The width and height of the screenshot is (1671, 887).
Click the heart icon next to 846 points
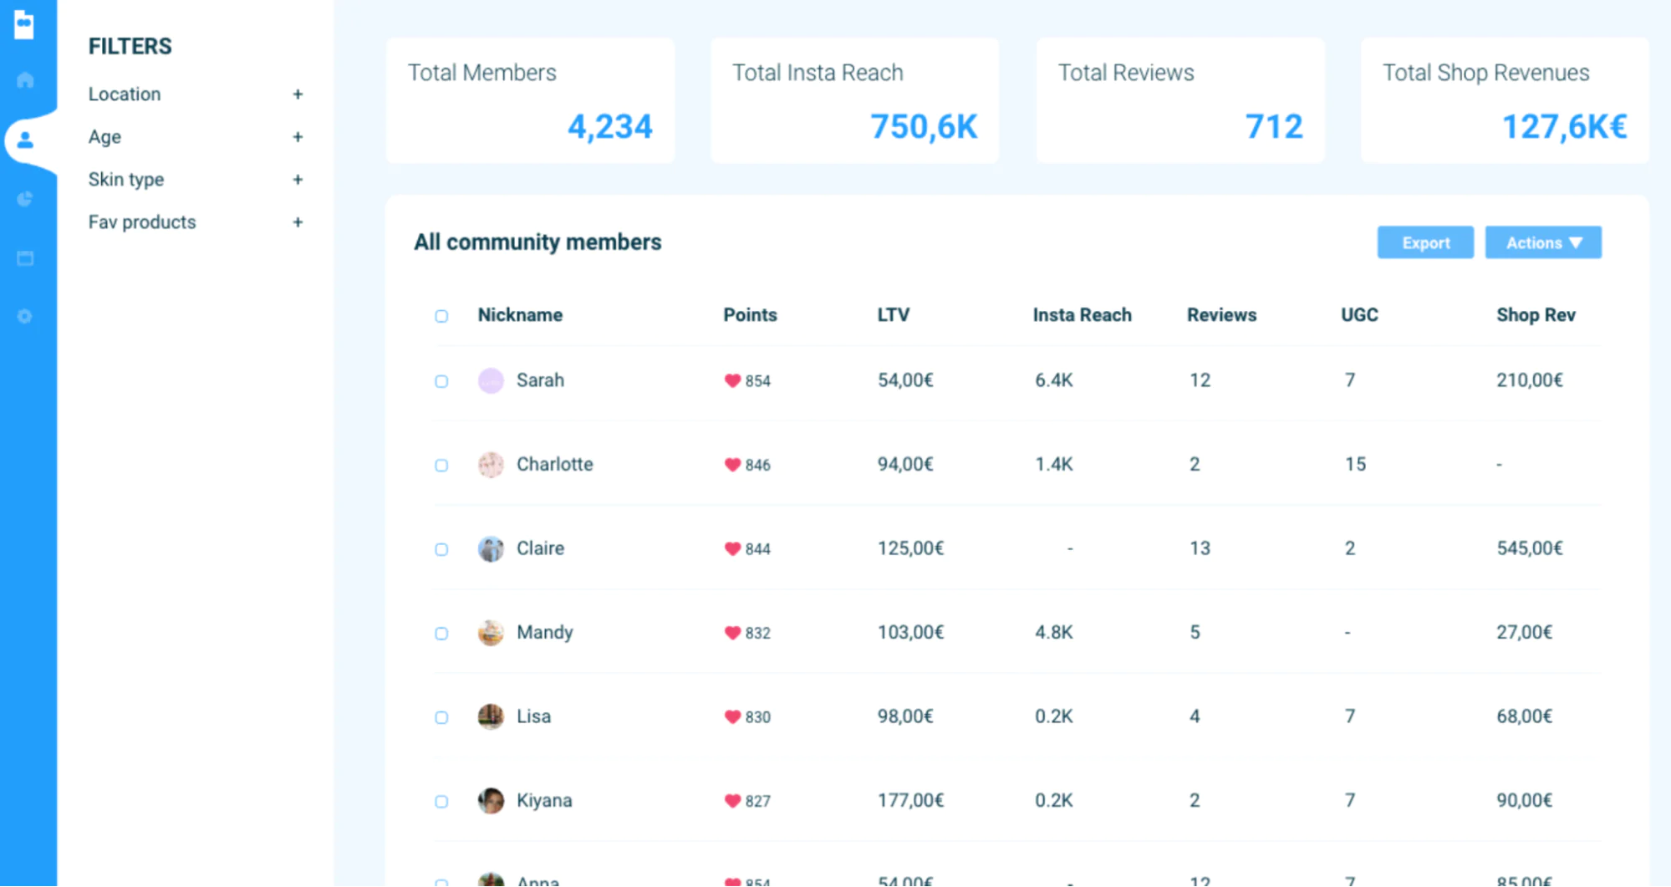pyautogui.click(x=732, y=465)
